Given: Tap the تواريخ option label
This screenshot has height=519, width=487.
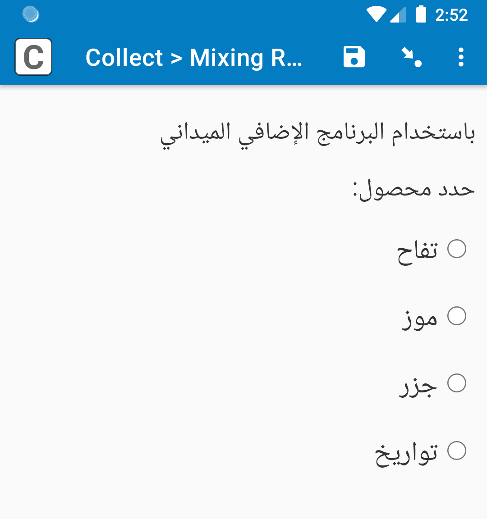Looking at the screenshot, I should click(406, 455).
